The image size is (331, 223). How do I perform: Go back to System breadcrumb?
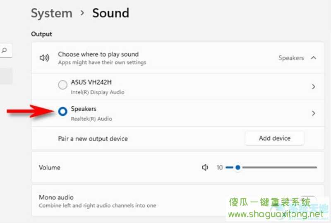[52, 13]
